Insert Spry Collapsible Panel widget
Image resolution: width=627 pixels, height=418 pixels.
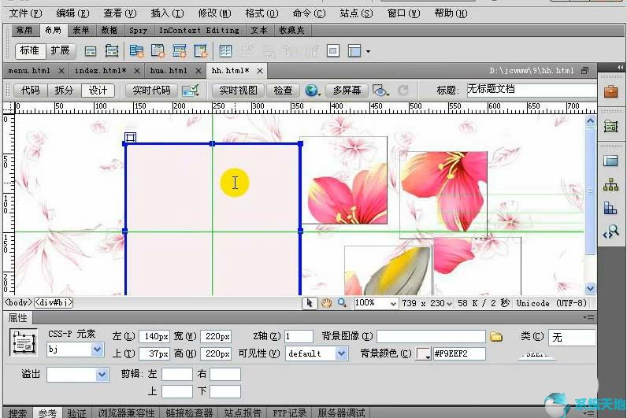click(x=200, y=50)
